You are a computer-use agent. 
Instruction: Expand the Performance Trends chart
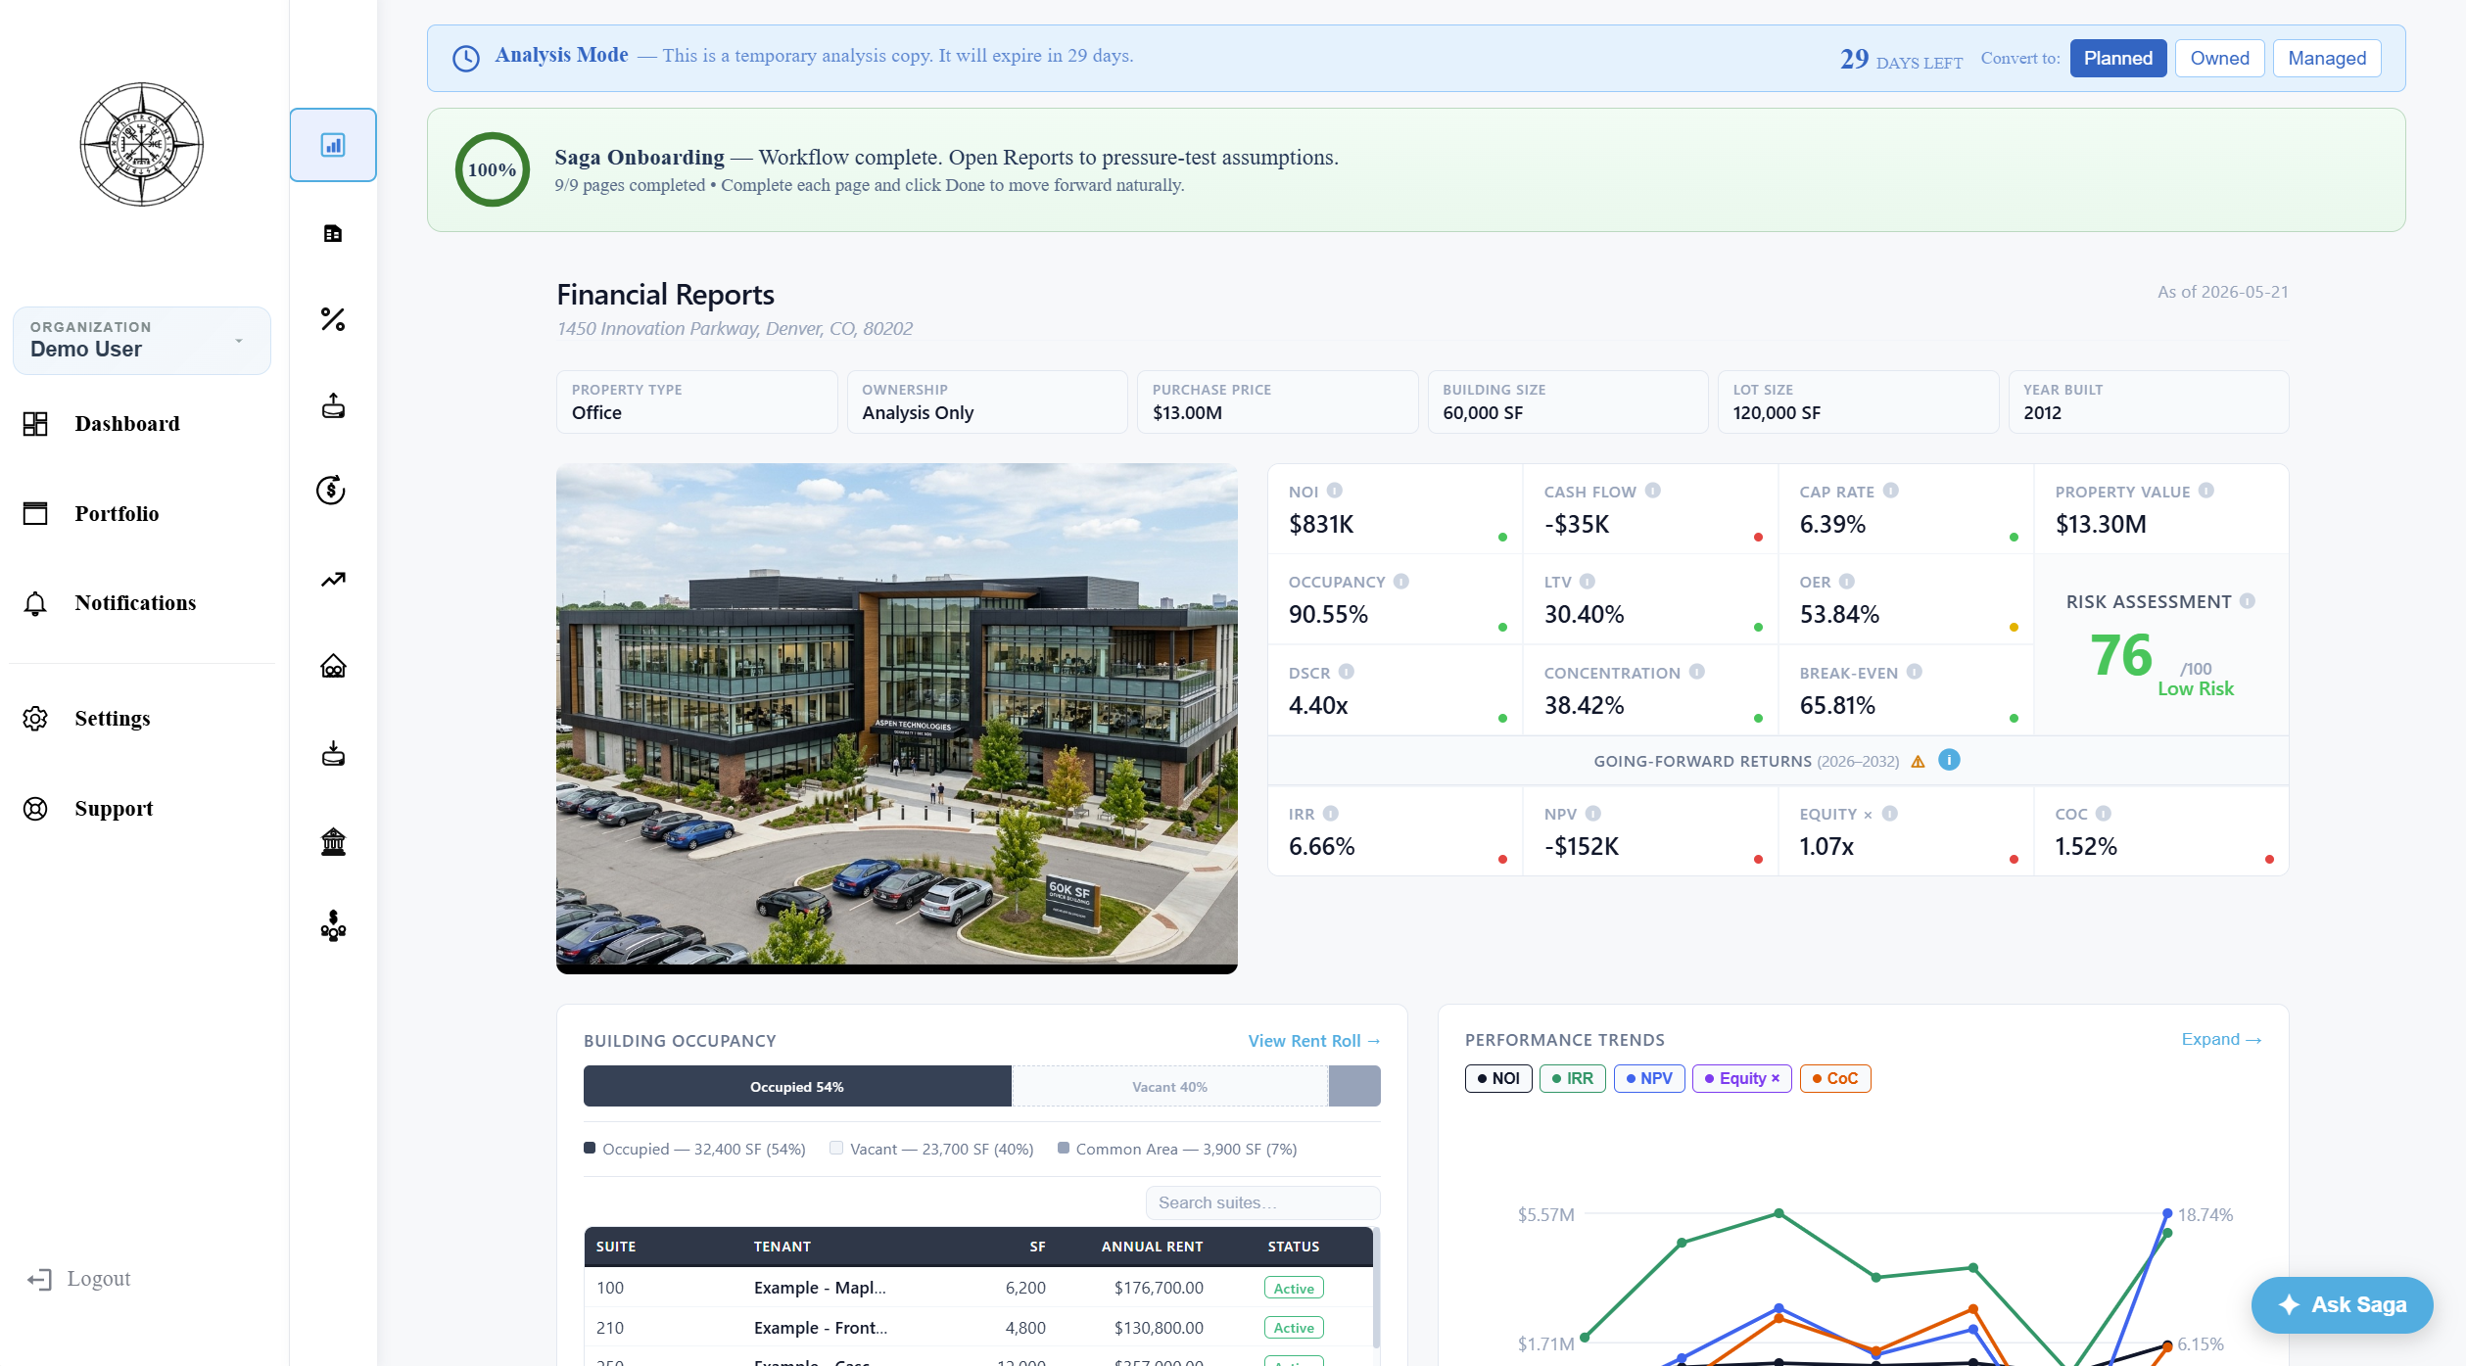click(x=2221, y=1039)
